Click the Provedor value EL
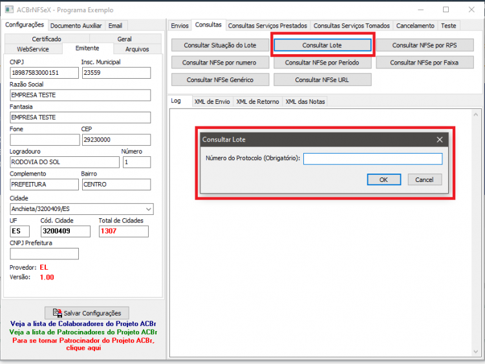 [x=43, y=267]
